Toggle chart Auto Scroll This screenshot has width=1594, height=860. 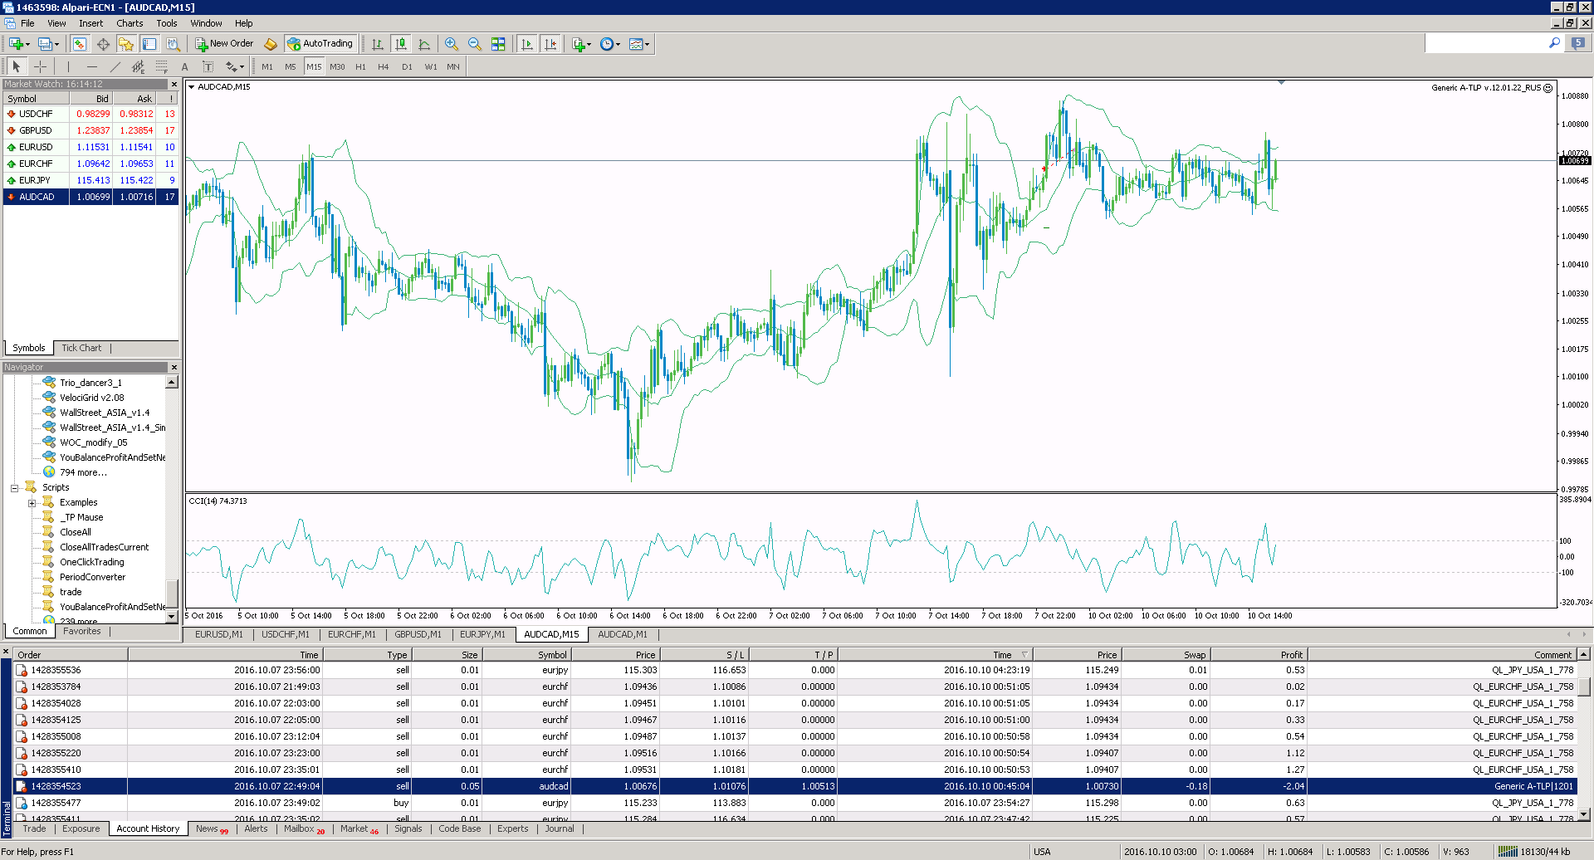tap(526, 44)
